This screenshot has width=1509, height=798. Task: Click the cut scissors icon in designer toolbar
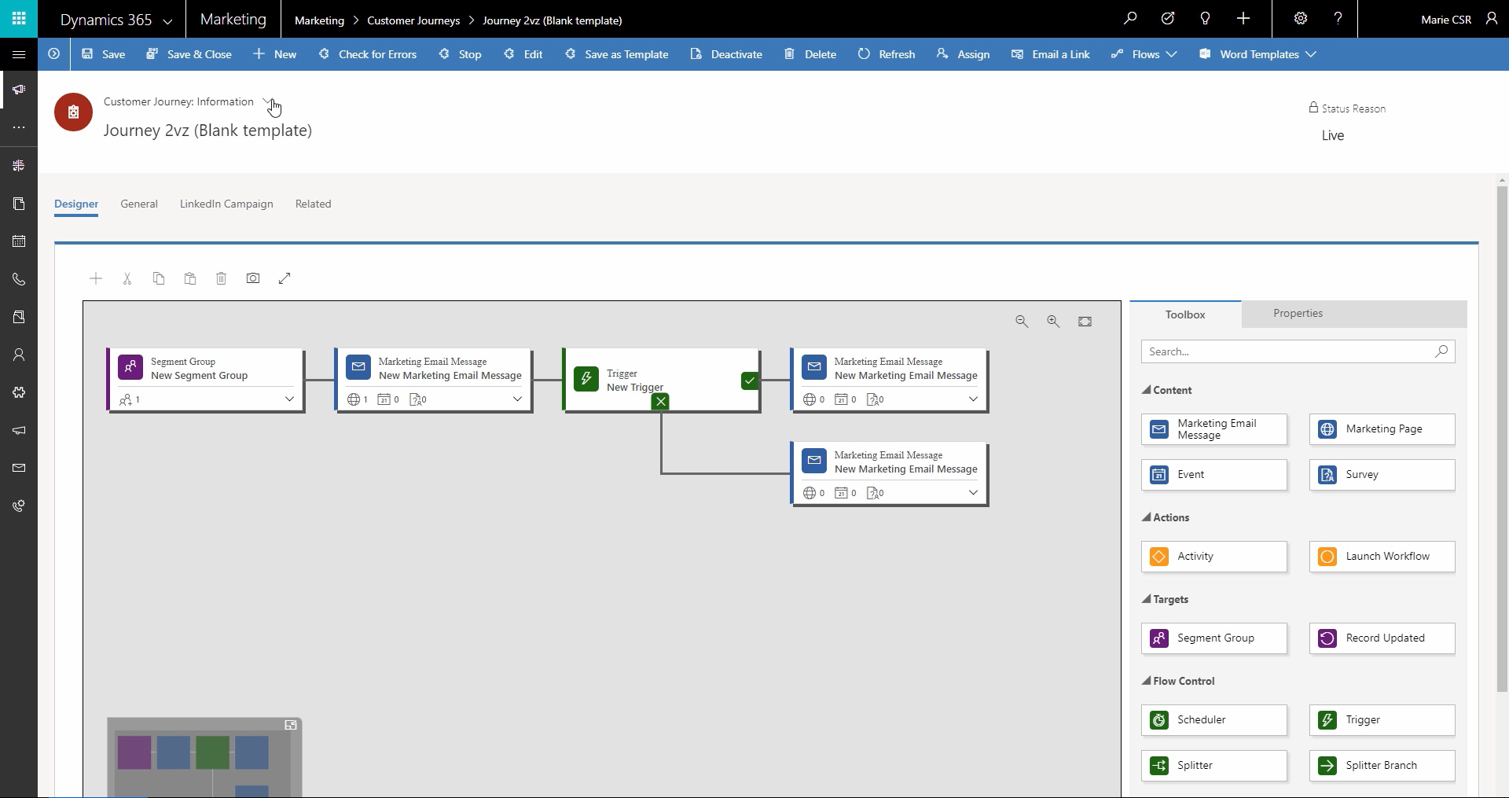127,278
